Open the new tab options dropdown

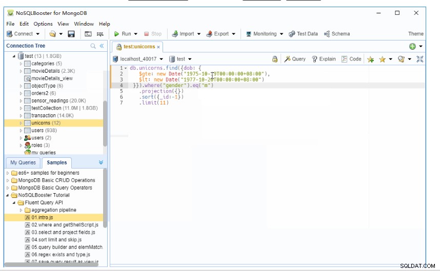(x=421, y=47)
